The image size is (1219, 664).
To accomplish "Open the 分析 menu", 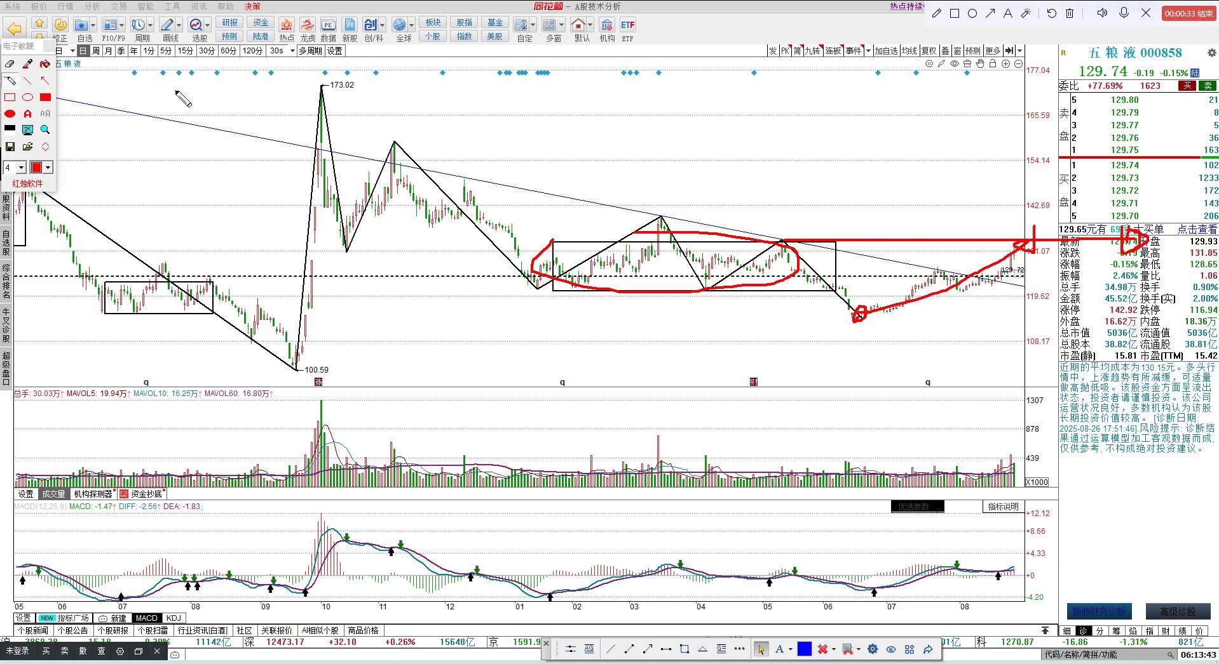I will click(92, 6).
